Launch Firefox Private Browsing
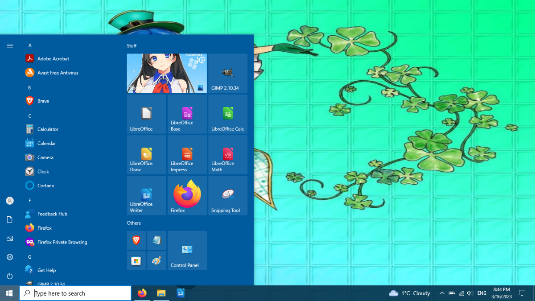The height and width of the screenshot is (301, 535). pyautogui.click(x=71, y=242)
